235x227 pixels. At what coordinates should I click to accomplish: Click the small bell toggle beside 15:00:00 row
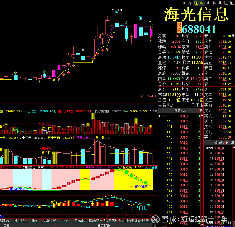click(202, 115)
